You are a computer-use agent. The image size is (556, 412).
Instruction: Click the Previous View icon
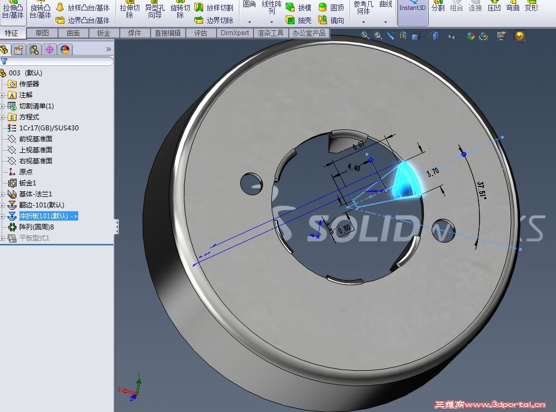[x=390, y=35]
